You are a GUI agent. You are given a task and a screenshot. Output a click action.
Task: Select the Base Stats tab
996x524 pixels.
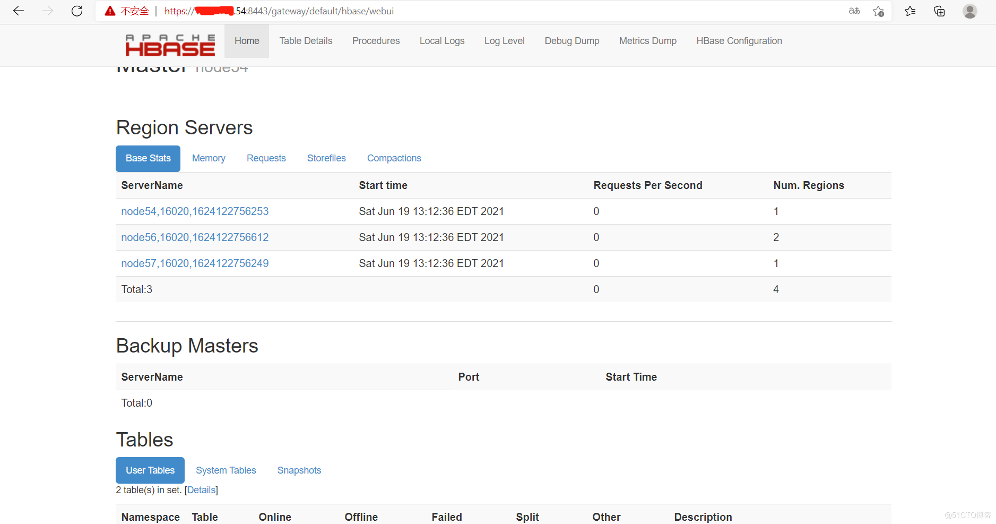[148, 158]
